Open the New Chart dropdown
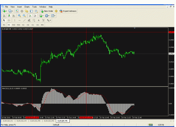176x127 pixels. [5, 11]
